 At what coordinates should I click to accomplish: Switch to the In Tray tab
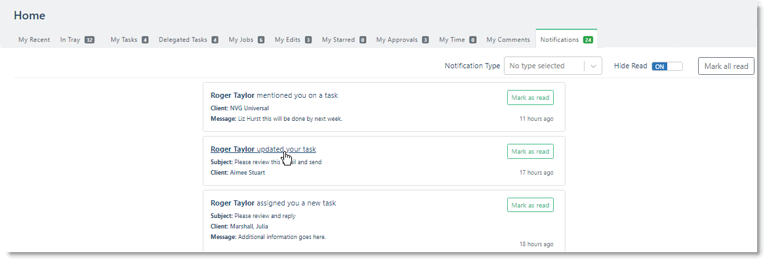77,40
